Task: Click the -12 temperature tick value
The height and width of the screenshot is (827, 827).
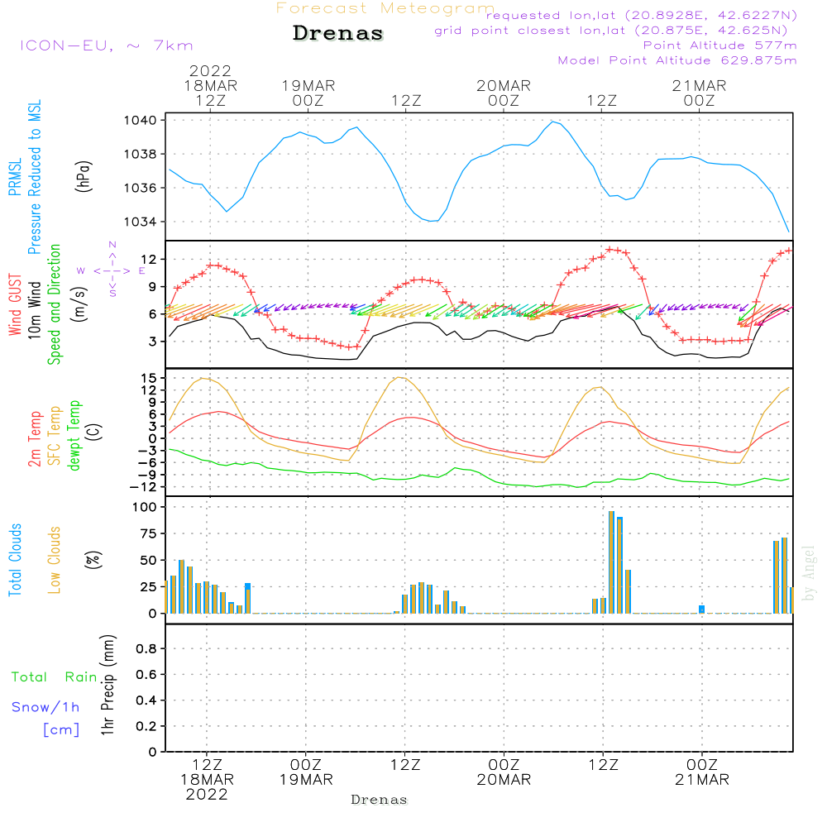Action: point(143,487)
